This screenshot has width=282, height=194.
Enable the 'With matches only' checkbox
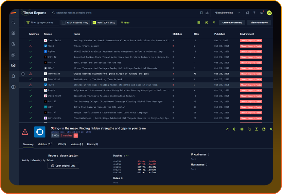coord(64,23)
